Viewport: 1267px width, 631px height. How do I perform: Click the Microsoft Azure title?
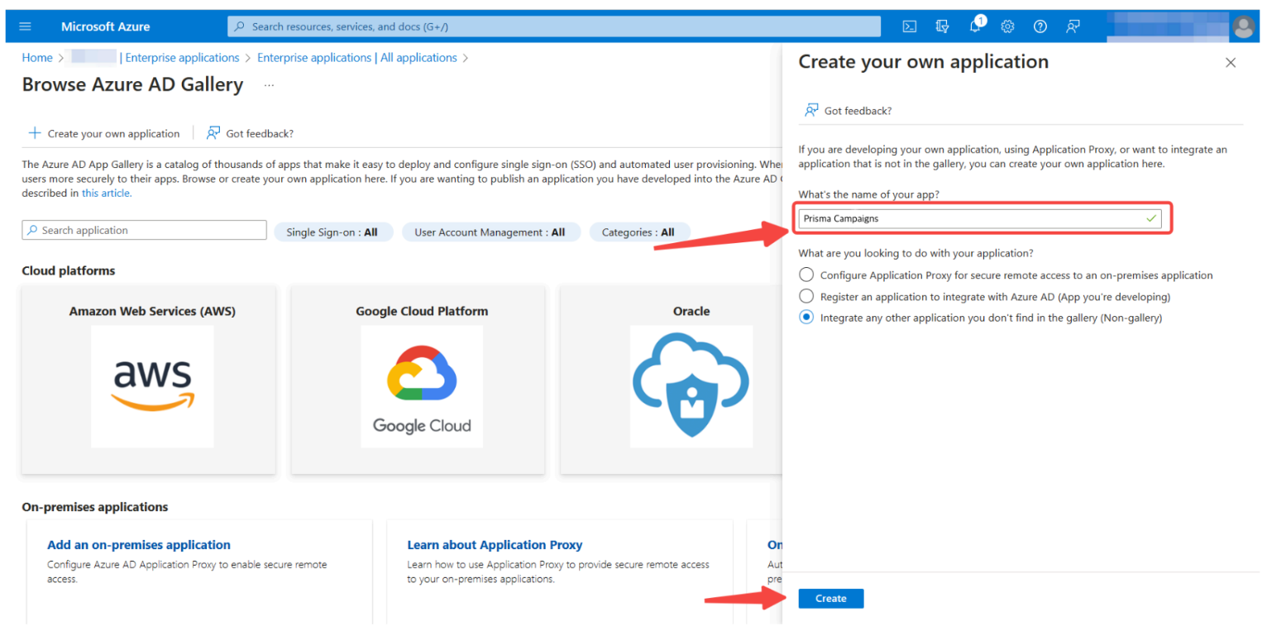(106, 26)
